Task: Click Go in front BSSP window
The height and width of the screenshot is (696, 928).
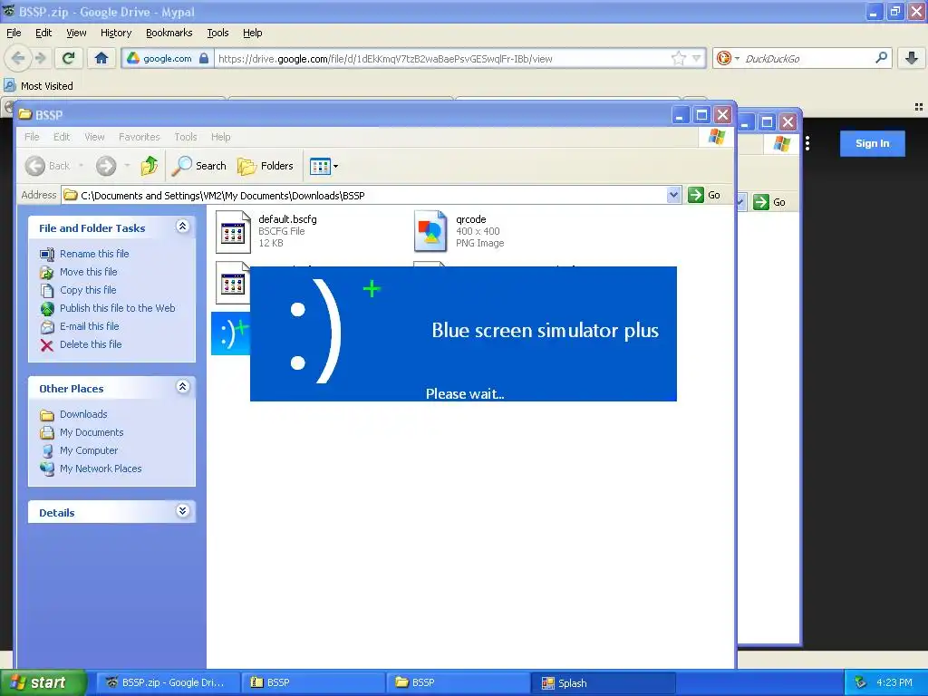Action: pyautogui.click(x=704, y=195)
